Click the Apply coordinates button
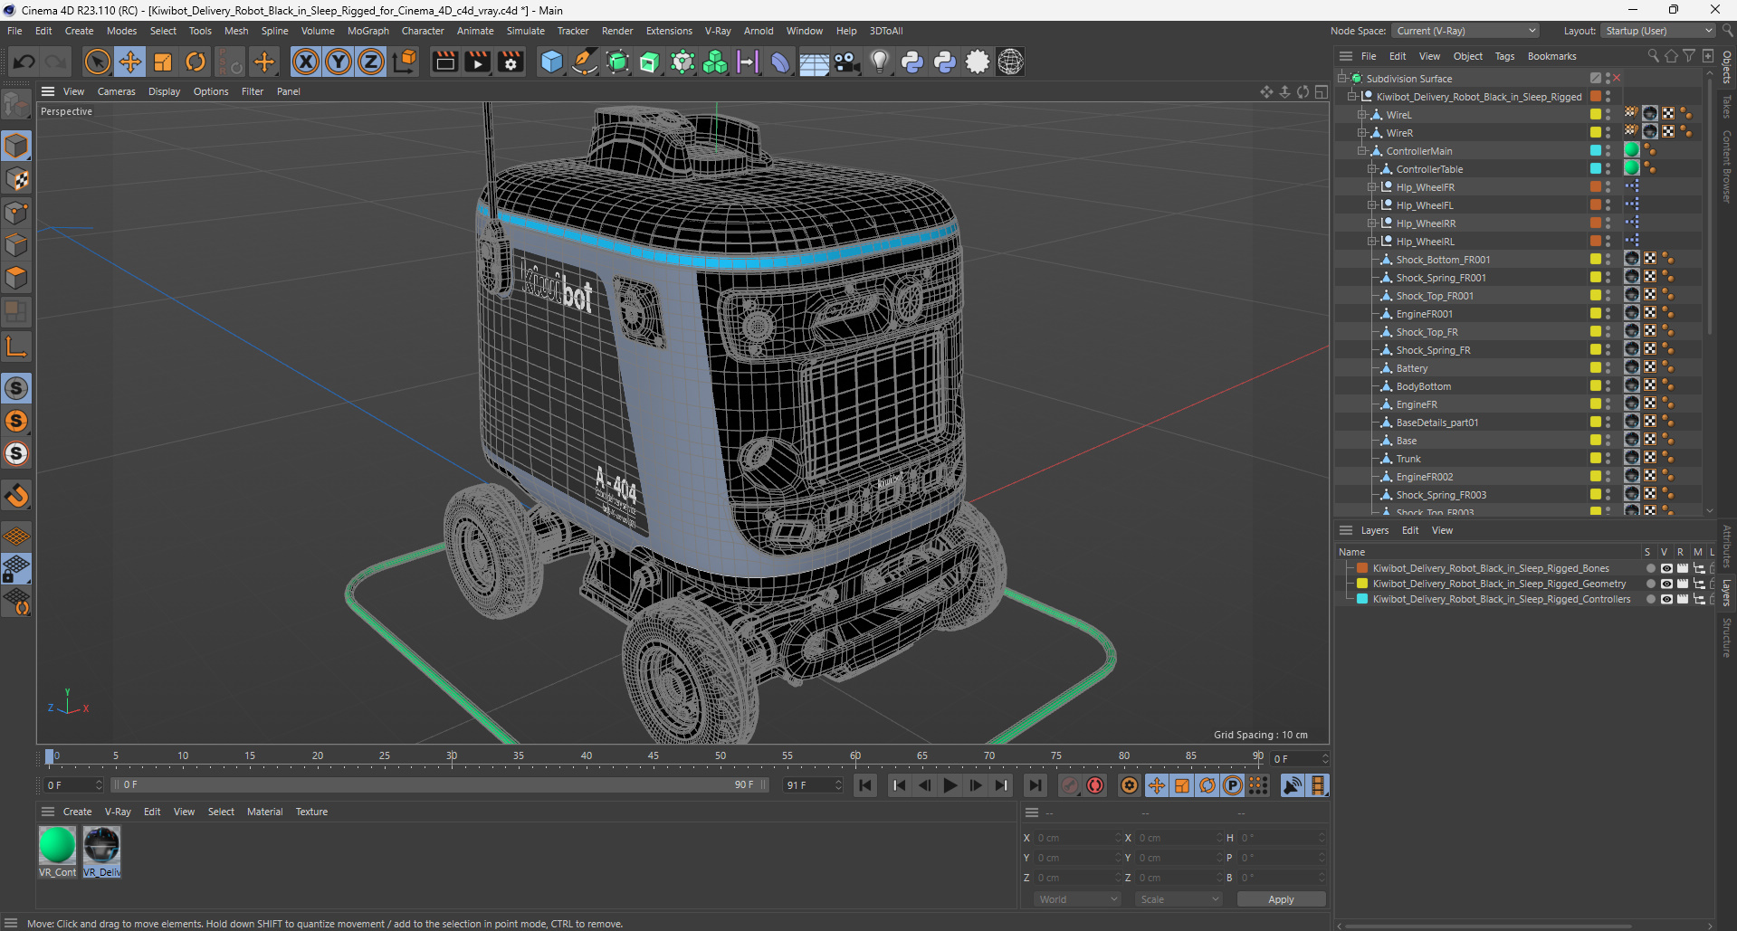 coord(1281,899)
